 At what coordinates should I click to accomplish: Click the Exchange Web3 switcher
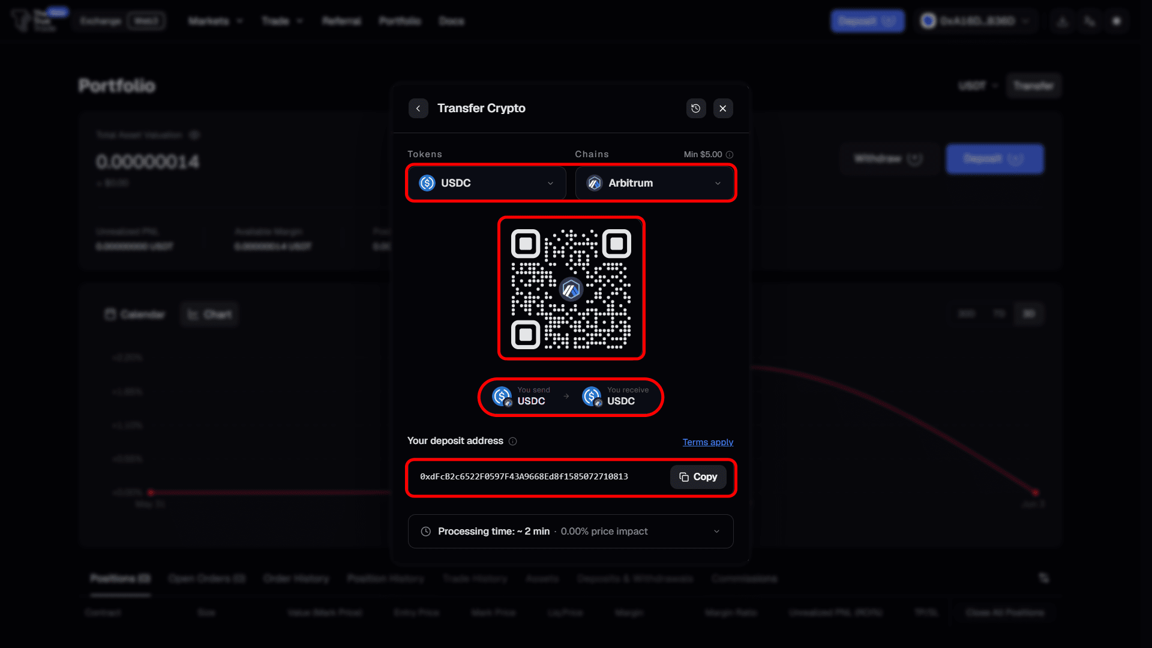[122, 21]
